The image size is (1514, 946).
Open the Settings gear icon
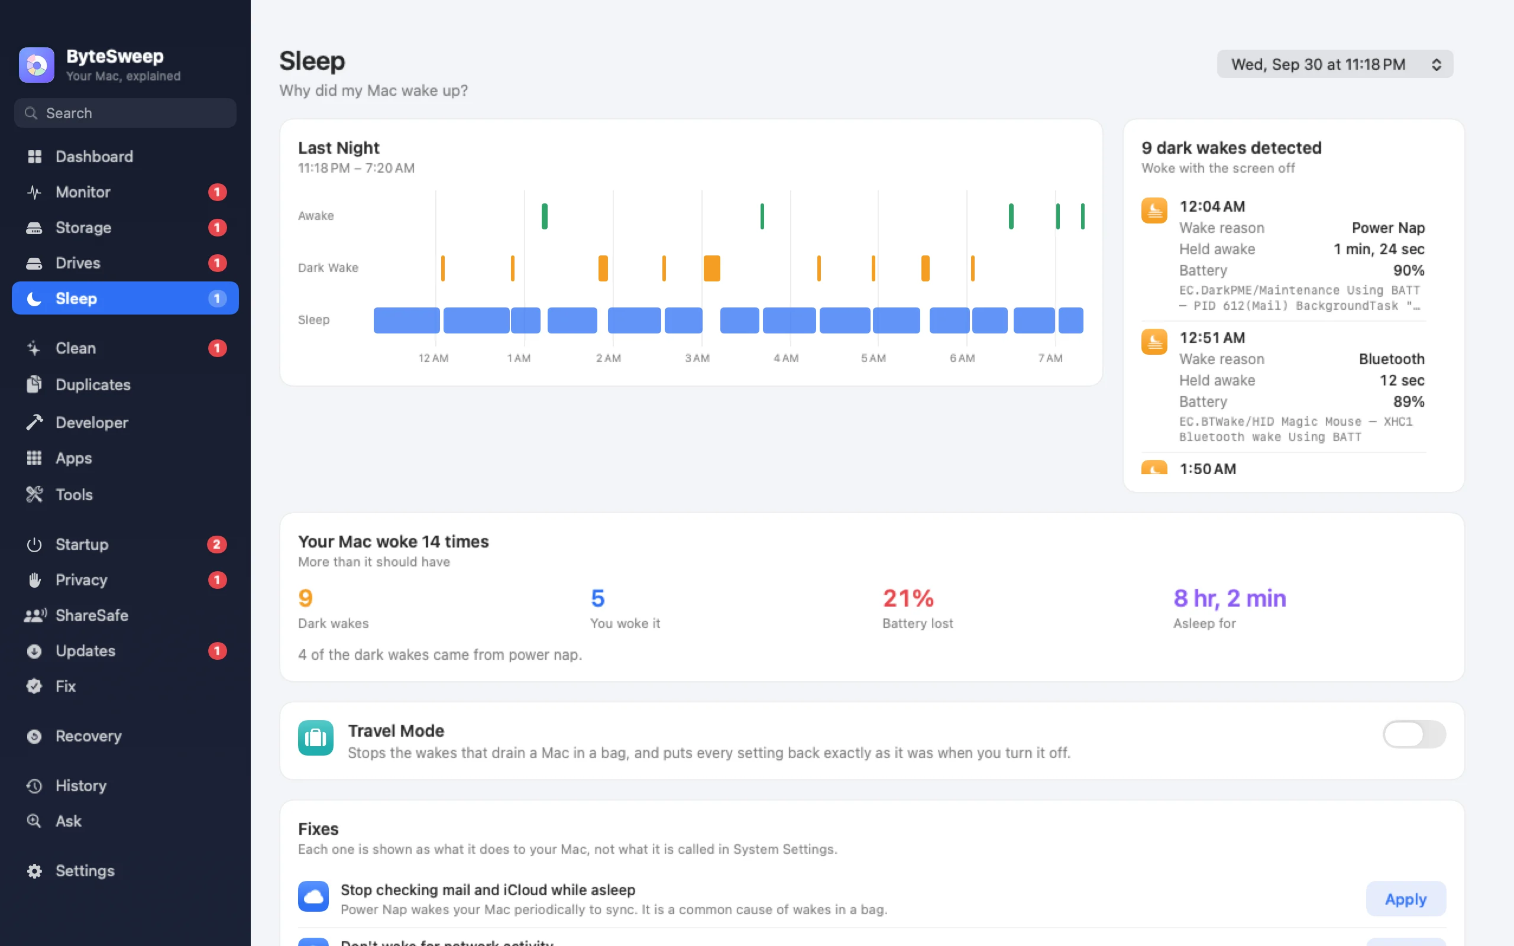click(x=34, y=871)
